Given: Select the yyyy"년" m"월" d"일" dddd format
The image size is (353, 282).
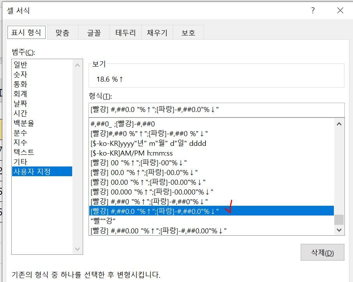Looking at the screenshot, I should click(x=211, y=143).
